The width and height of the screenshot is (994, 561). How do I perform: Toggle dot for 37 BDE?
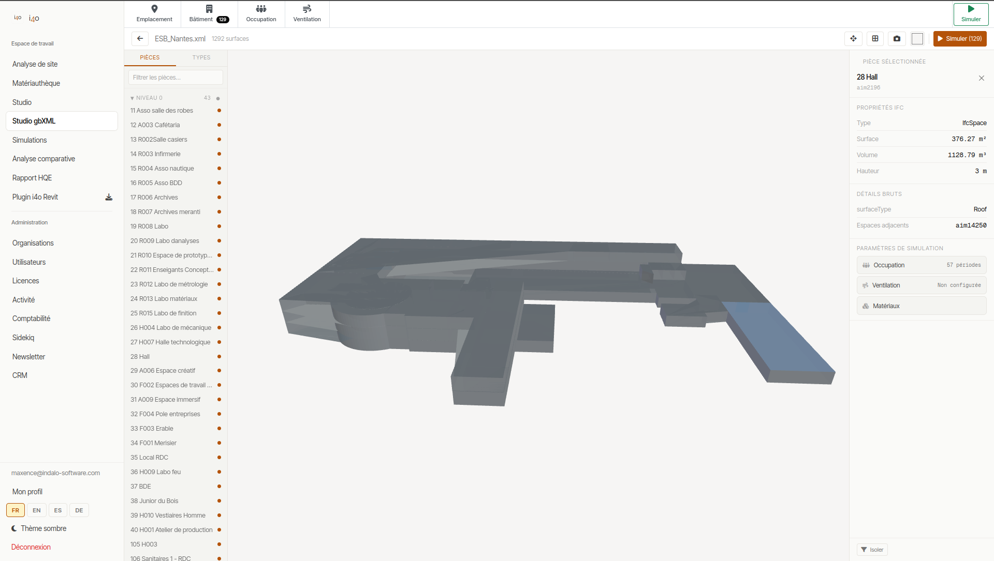(x=219, y=487)
